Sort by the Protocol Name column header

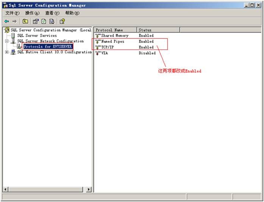pyautogui.click(x=115, y=30)
